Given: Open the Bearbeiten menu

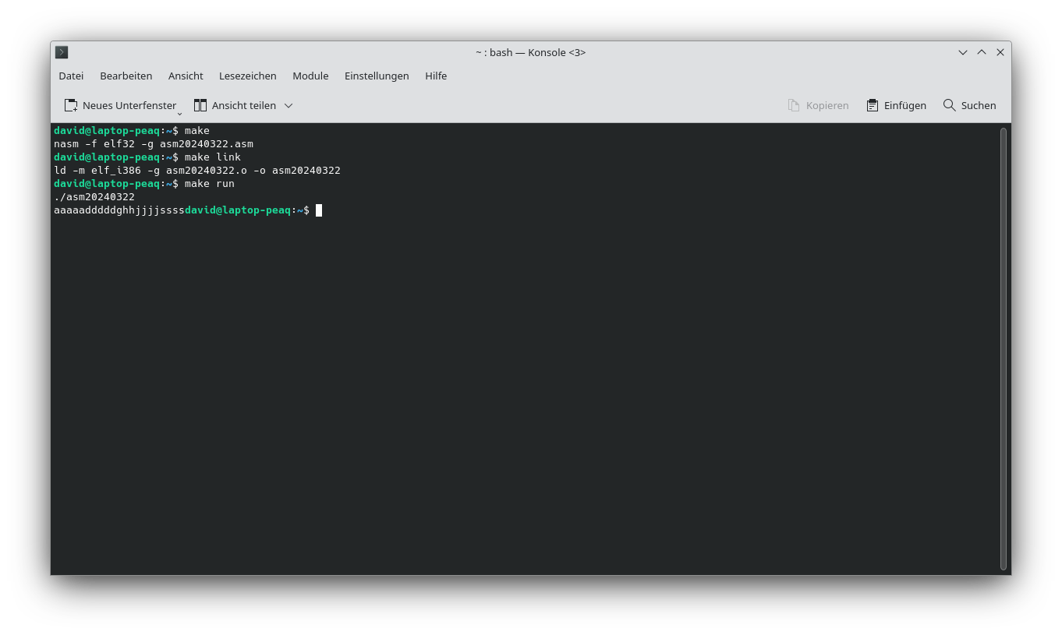Looking at the screenshot, I should pyautogui.click(x=126, y=76).
